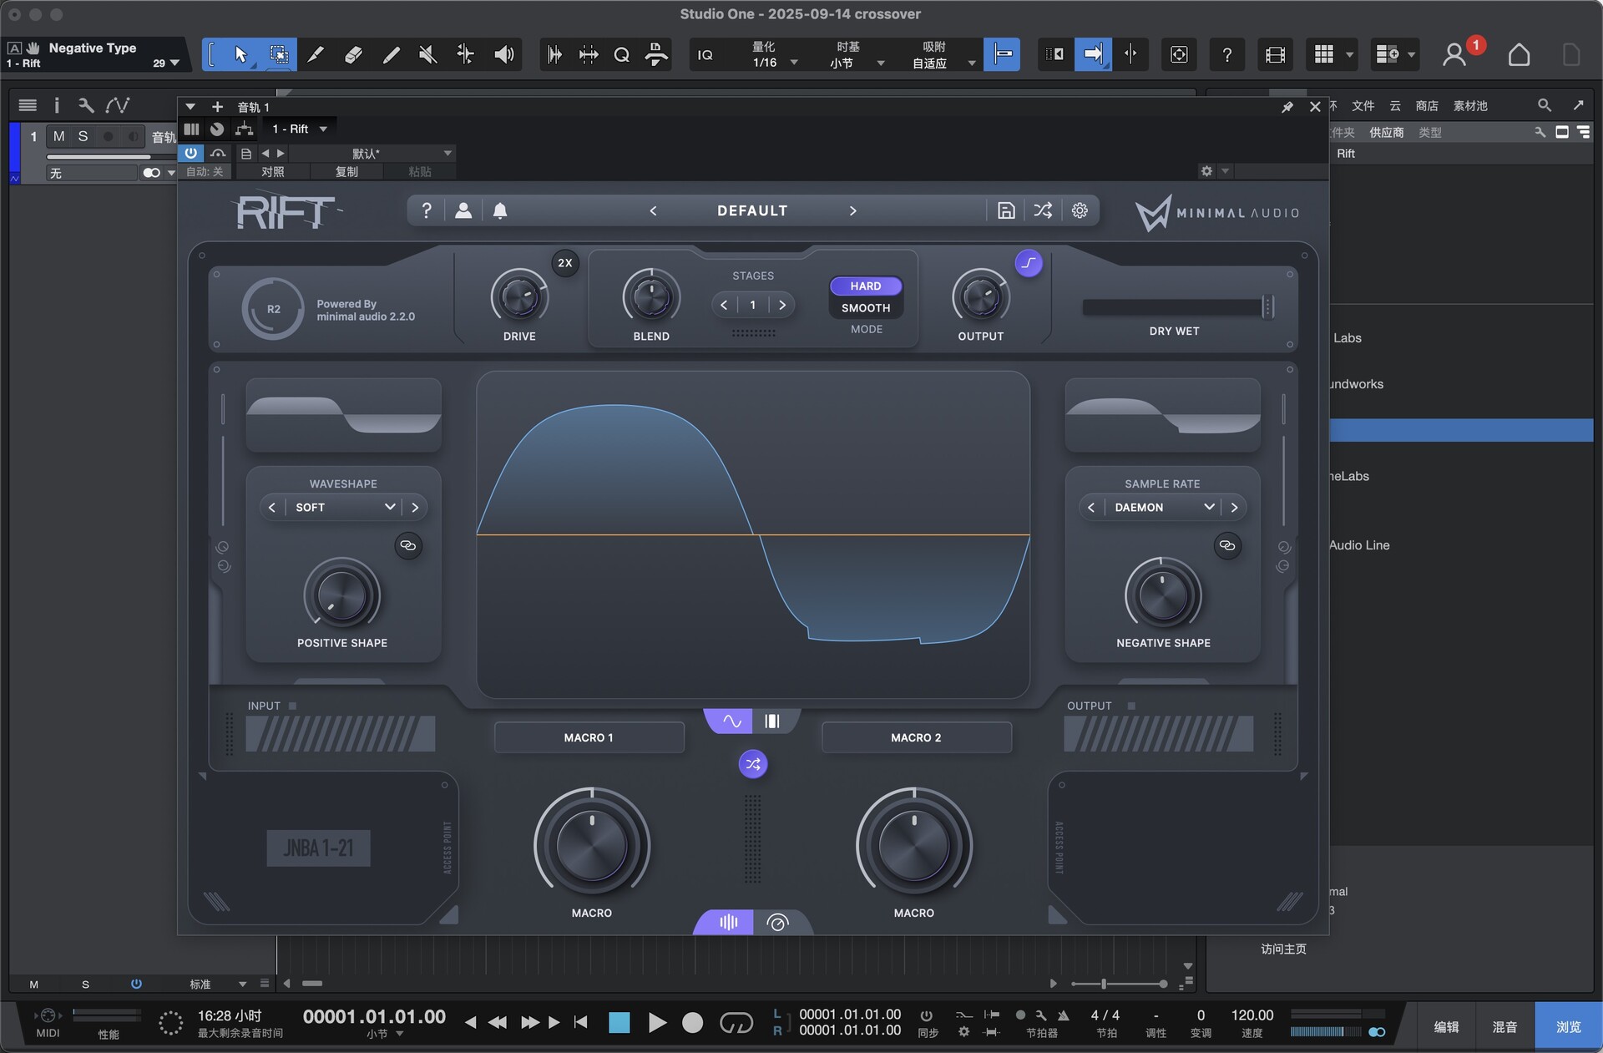Click the tempo 120.00 field
This screenshot has height=1053, width=1603.
1252,1015
